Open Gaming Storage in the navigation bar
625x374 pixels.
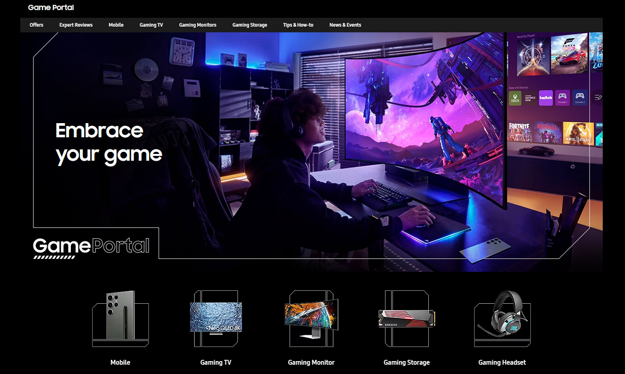(x=250, y=25)
